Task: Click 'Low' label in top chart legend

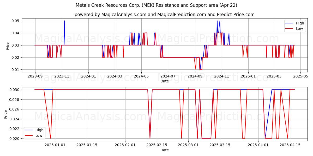Action: coord(299,29)
